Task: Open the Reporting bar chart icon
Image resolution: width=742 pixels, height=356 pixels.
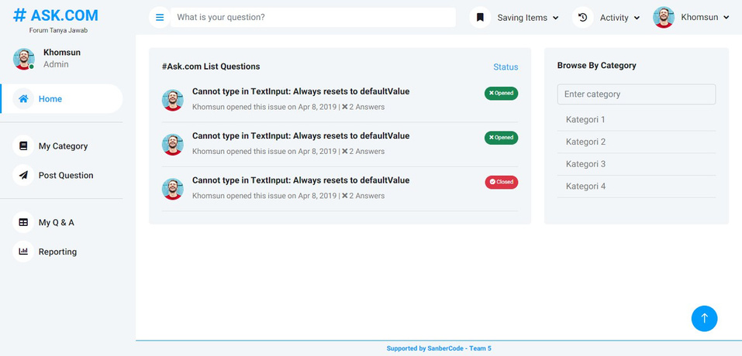Action: (x=23, y=252)
